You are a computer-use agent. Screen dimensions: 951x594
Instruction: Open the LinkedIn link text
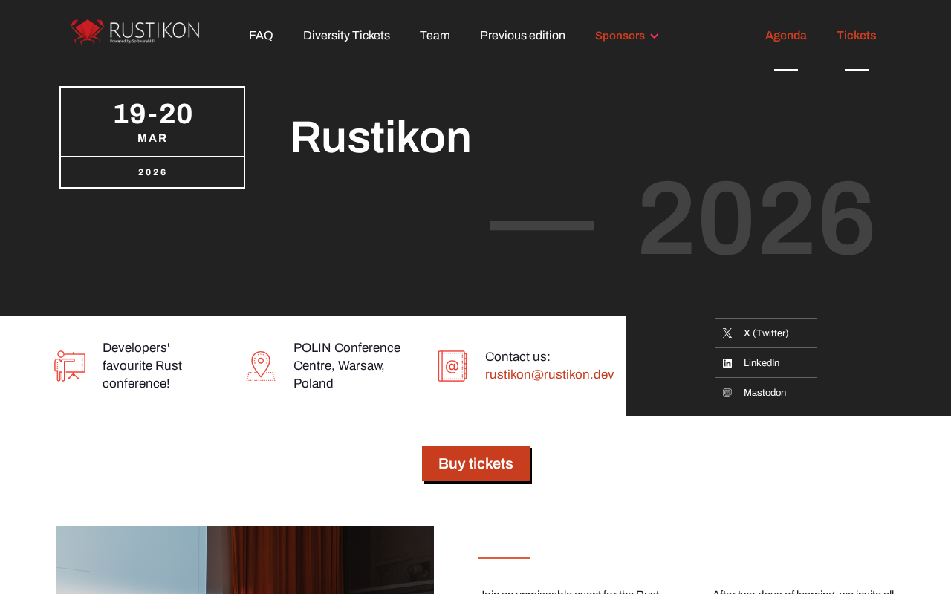coord(762,363)
